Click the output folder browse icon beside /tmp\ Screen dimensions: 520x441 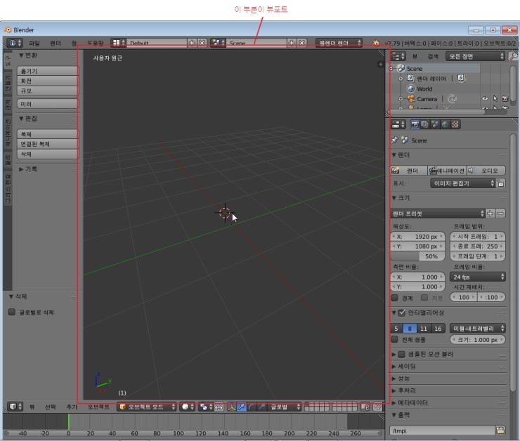coord(500,430)
